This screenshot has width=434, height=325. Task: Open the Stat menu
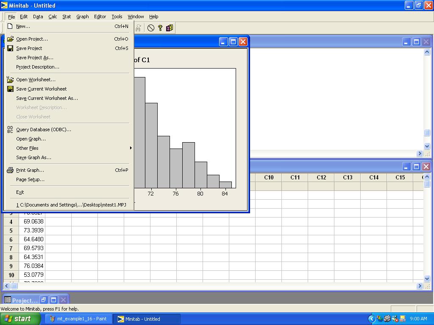(x=67, y=17)
